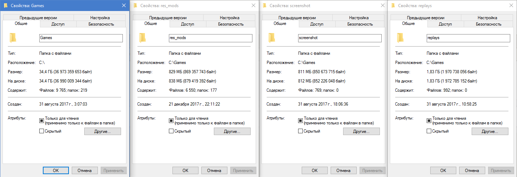Check the Скрытый checkbox in replays properties
The height and width of the screenshot is (177, 517).
(429, 131)
